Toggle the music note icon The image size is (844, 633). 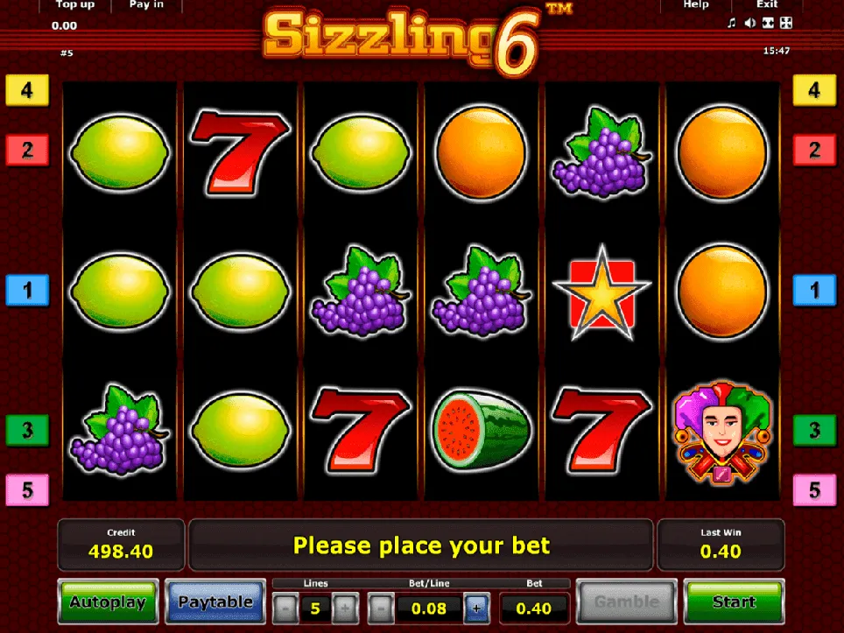pos(732,23)
